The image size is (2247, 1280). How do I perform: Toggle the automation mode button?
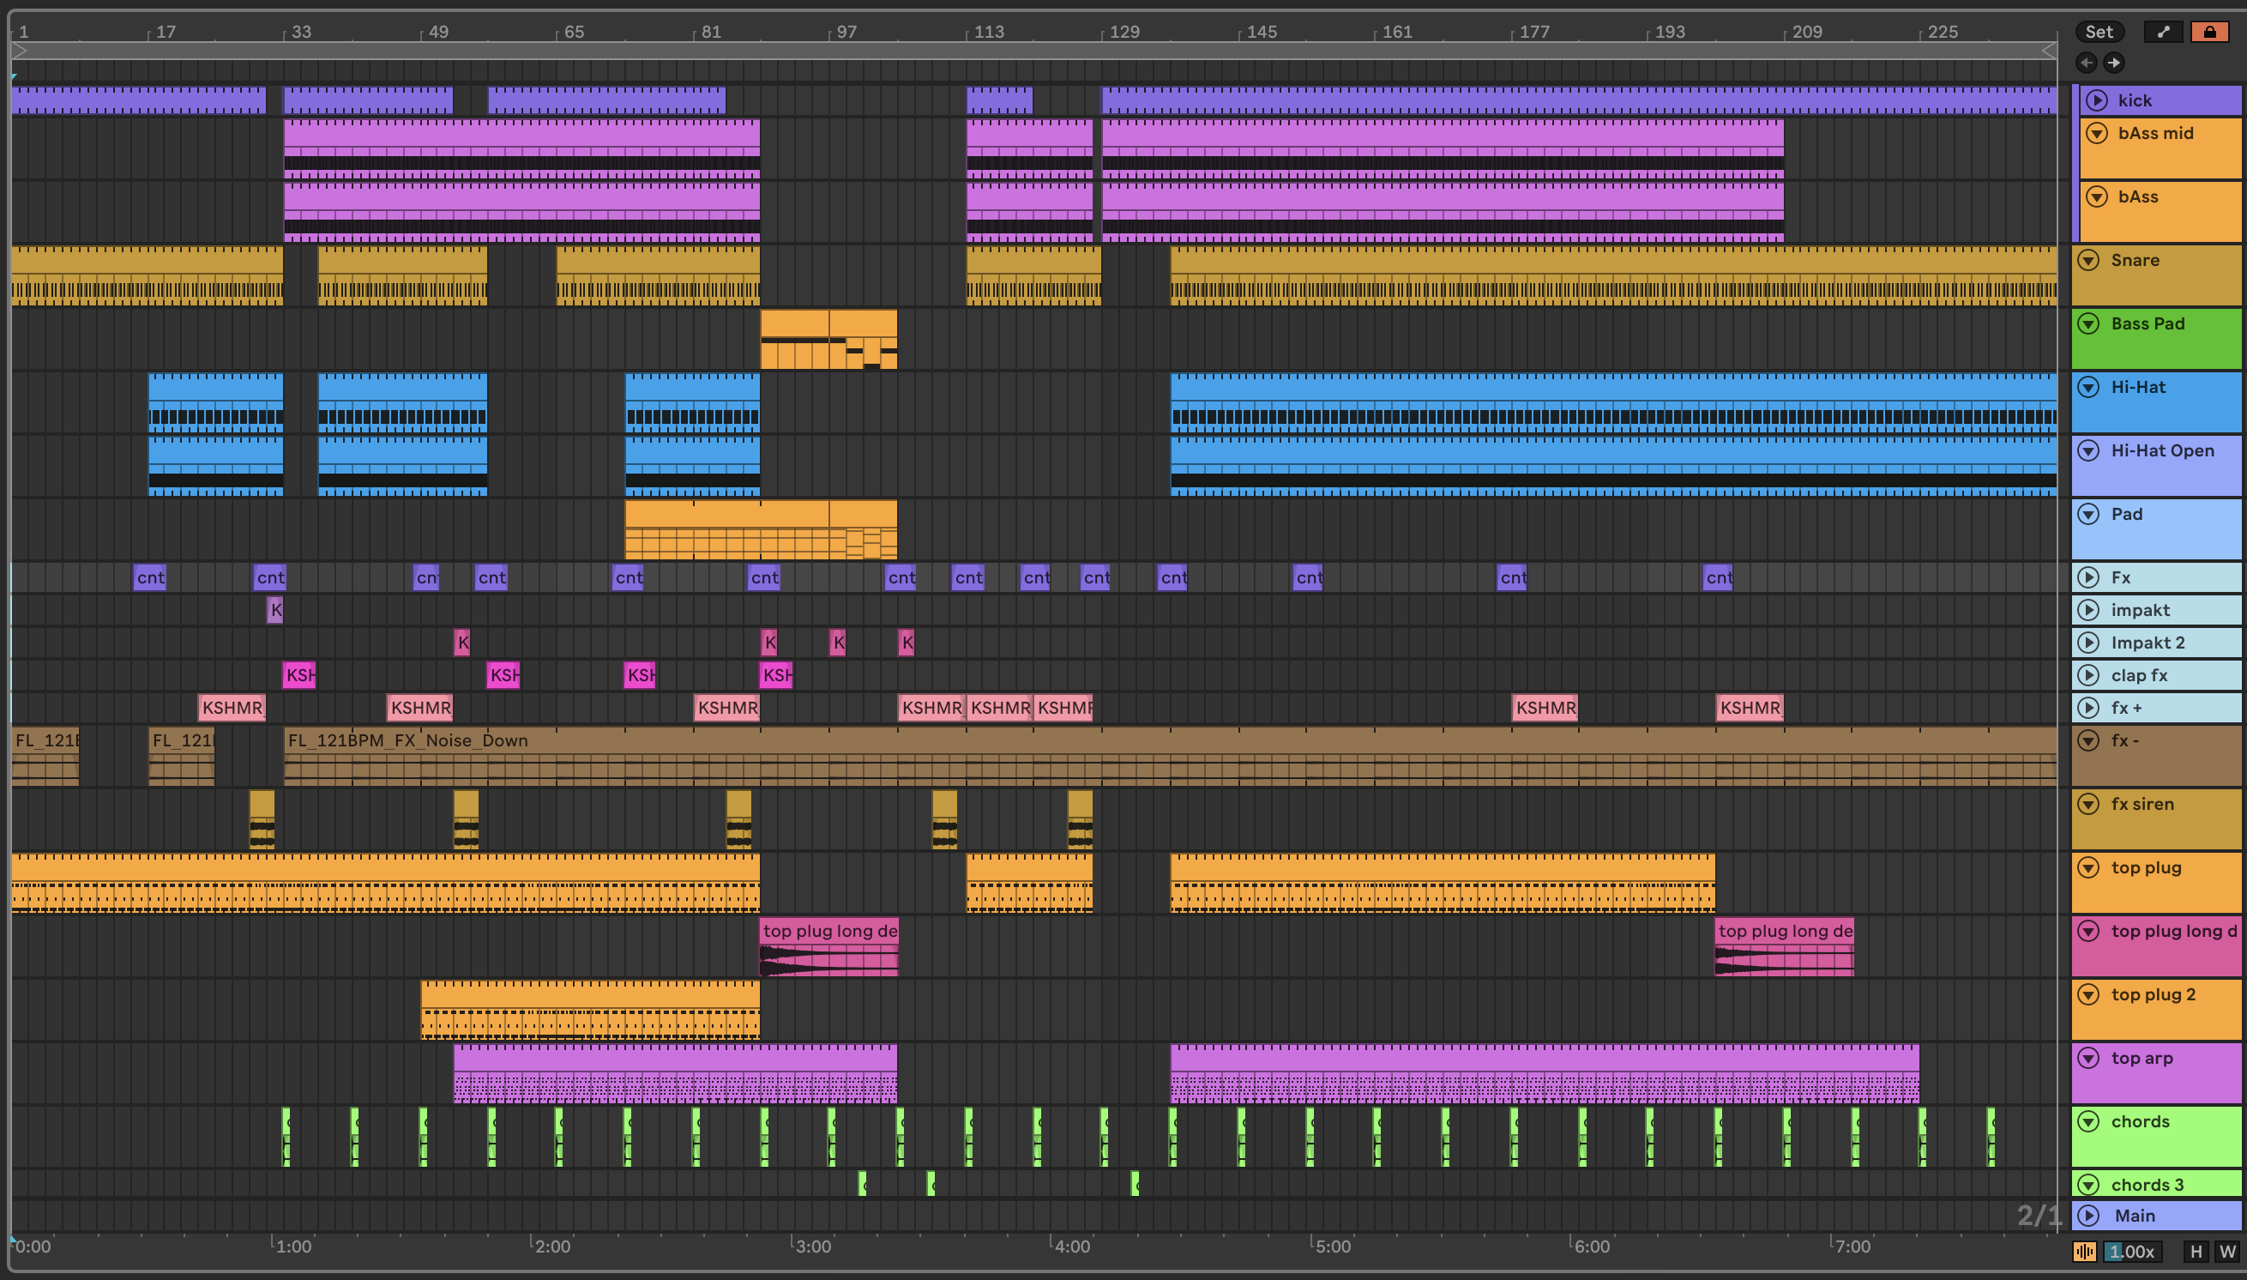tap(2163, 33)
